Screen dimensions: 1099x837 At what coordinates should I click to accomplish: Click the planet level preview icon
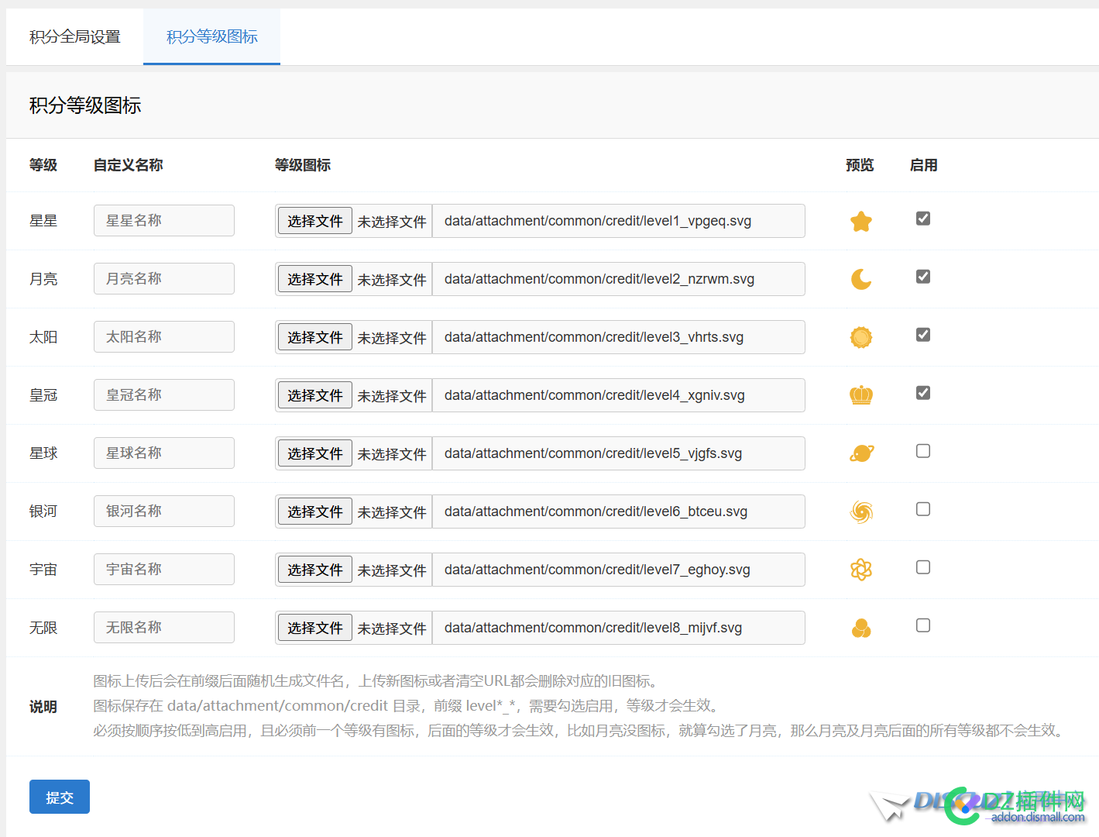click(x=860, y=453)
